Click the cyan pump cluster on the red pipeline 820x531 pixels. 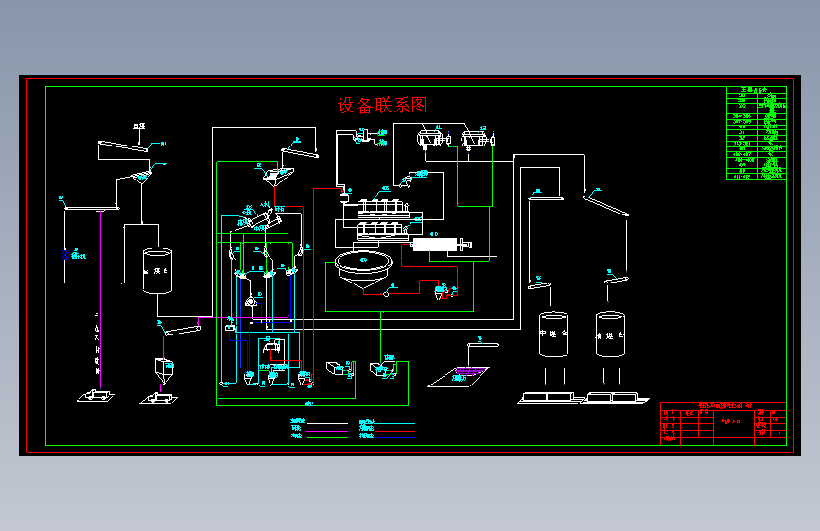445,291
